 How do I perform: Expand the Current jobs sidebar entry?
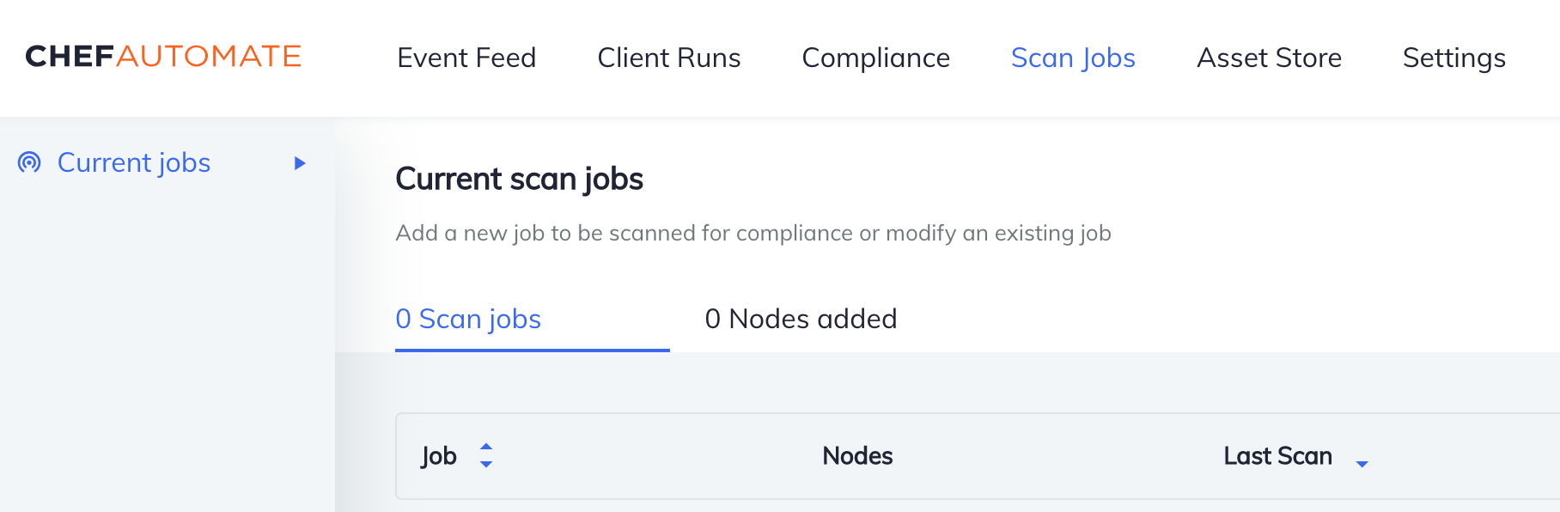[299, 162]
